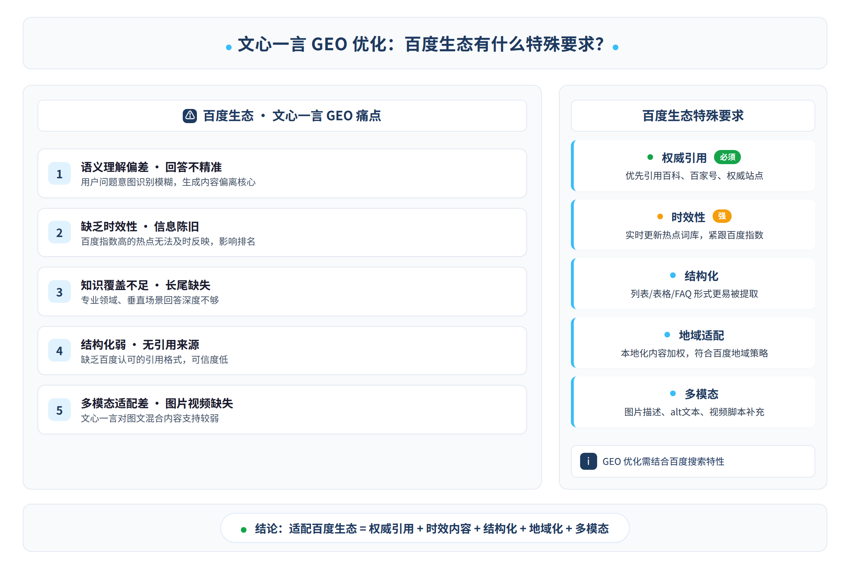Viewport: 850px width, 566px height.
Task: Click text 列表/表格/FAQ 形式更易被提取
Action: (694, 294)
